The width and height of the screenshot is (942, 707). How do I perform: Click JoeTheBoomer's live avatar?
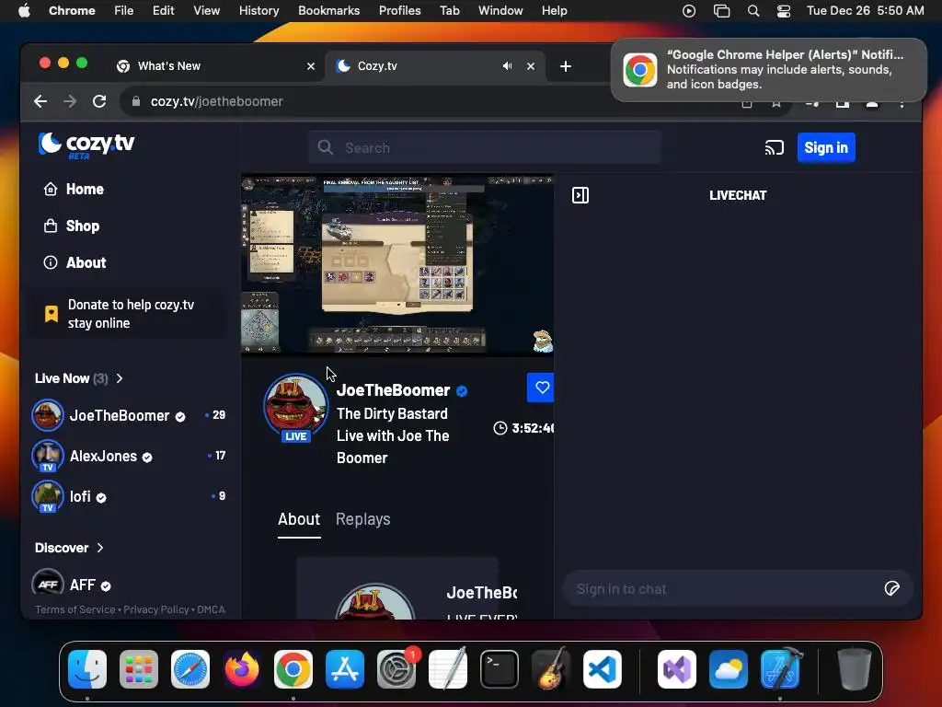point(295,407)
